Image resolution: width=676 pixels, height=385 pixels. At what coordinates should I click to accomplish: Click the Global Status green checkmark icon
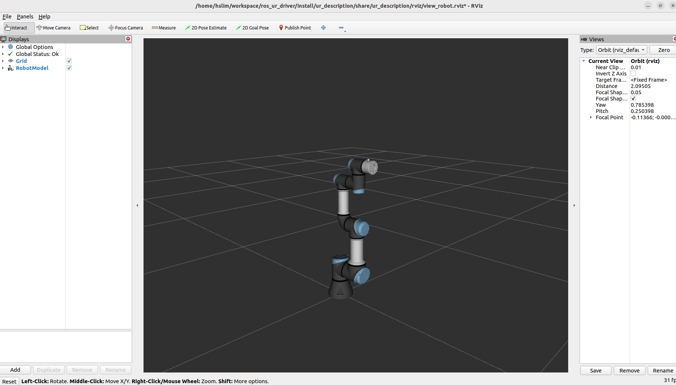click(11, 54)
